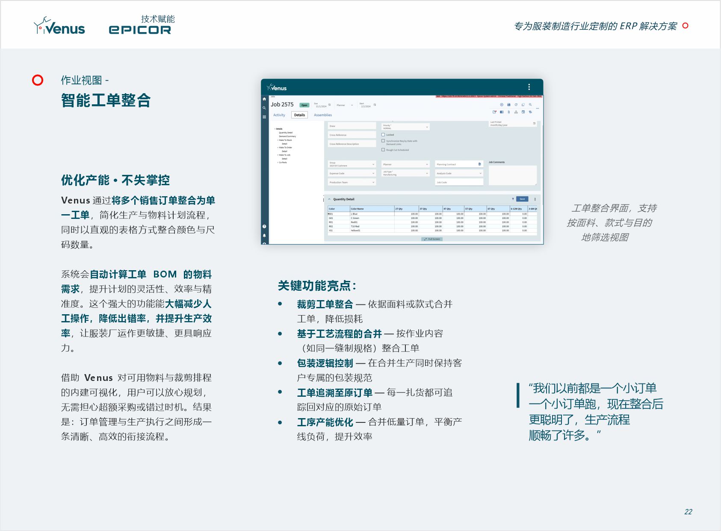
Task: Select the grid row 'Yellow01'
Action: [432, 230]
